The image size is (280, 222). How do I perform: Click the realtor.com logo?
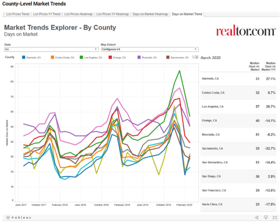(x=246, y=31)
